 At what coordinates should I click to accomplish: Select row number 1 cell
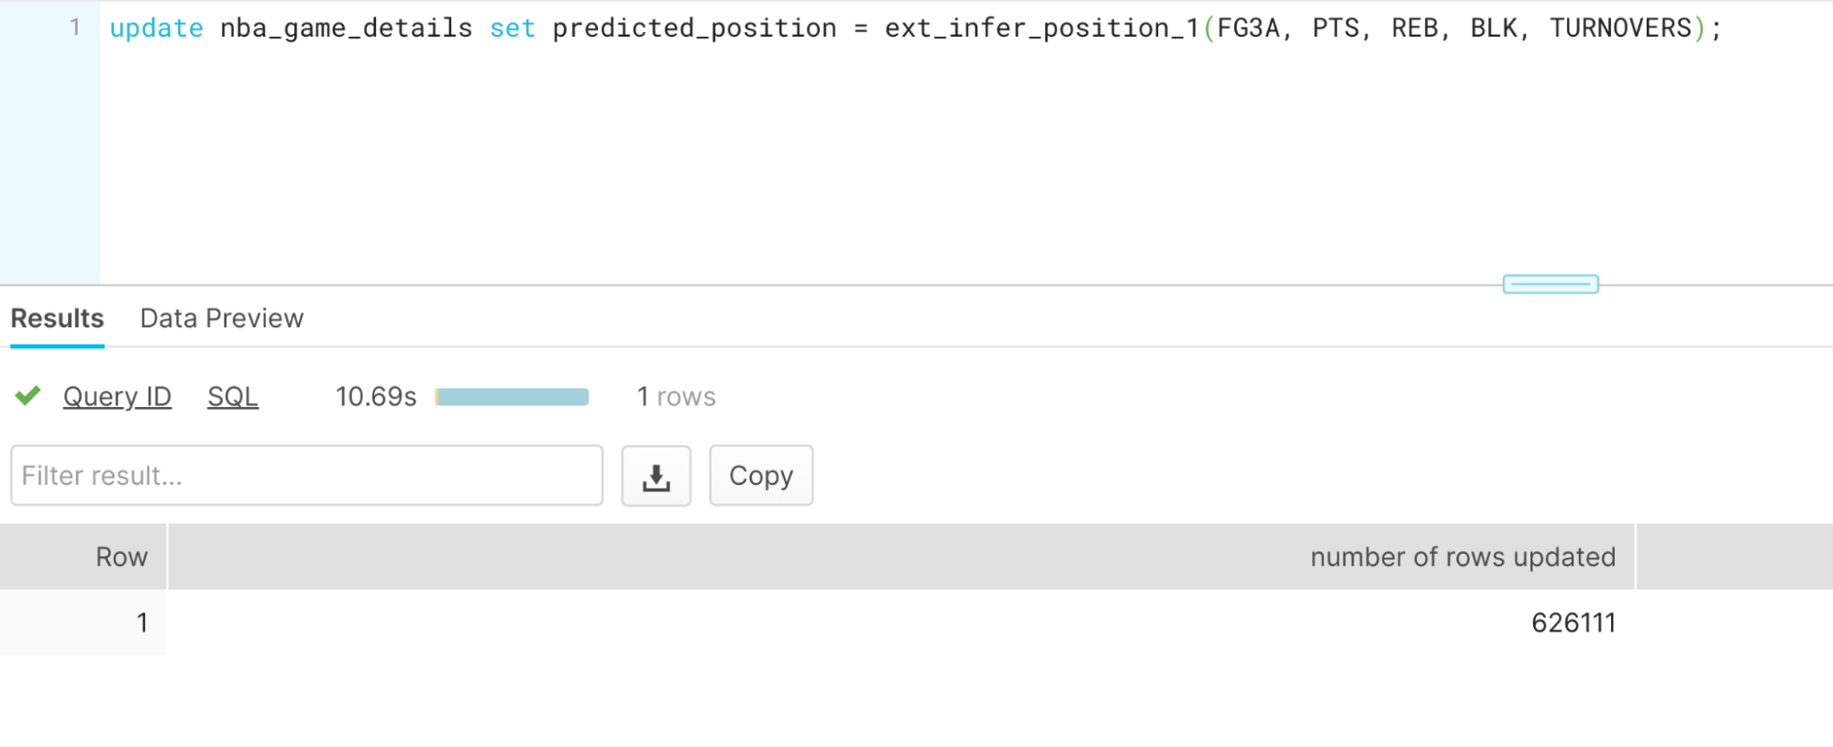142,622
